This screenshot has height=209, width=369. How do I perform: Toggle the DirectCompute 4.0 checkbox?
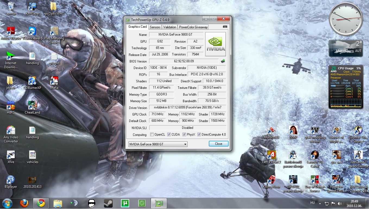(199, 135)
